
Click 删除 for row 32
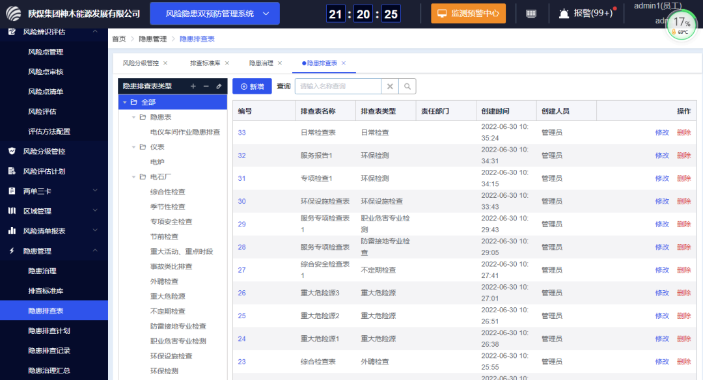coord(683,156)
